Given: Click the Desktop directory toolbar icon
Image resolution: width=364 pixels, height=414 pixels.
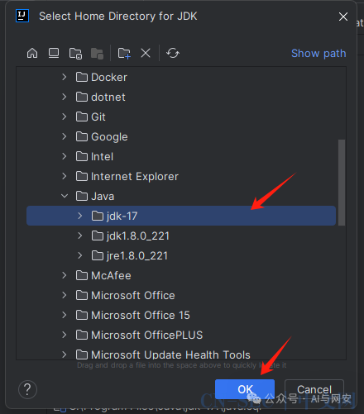Looking at the screenshot, I should click(x=54, y=53).
